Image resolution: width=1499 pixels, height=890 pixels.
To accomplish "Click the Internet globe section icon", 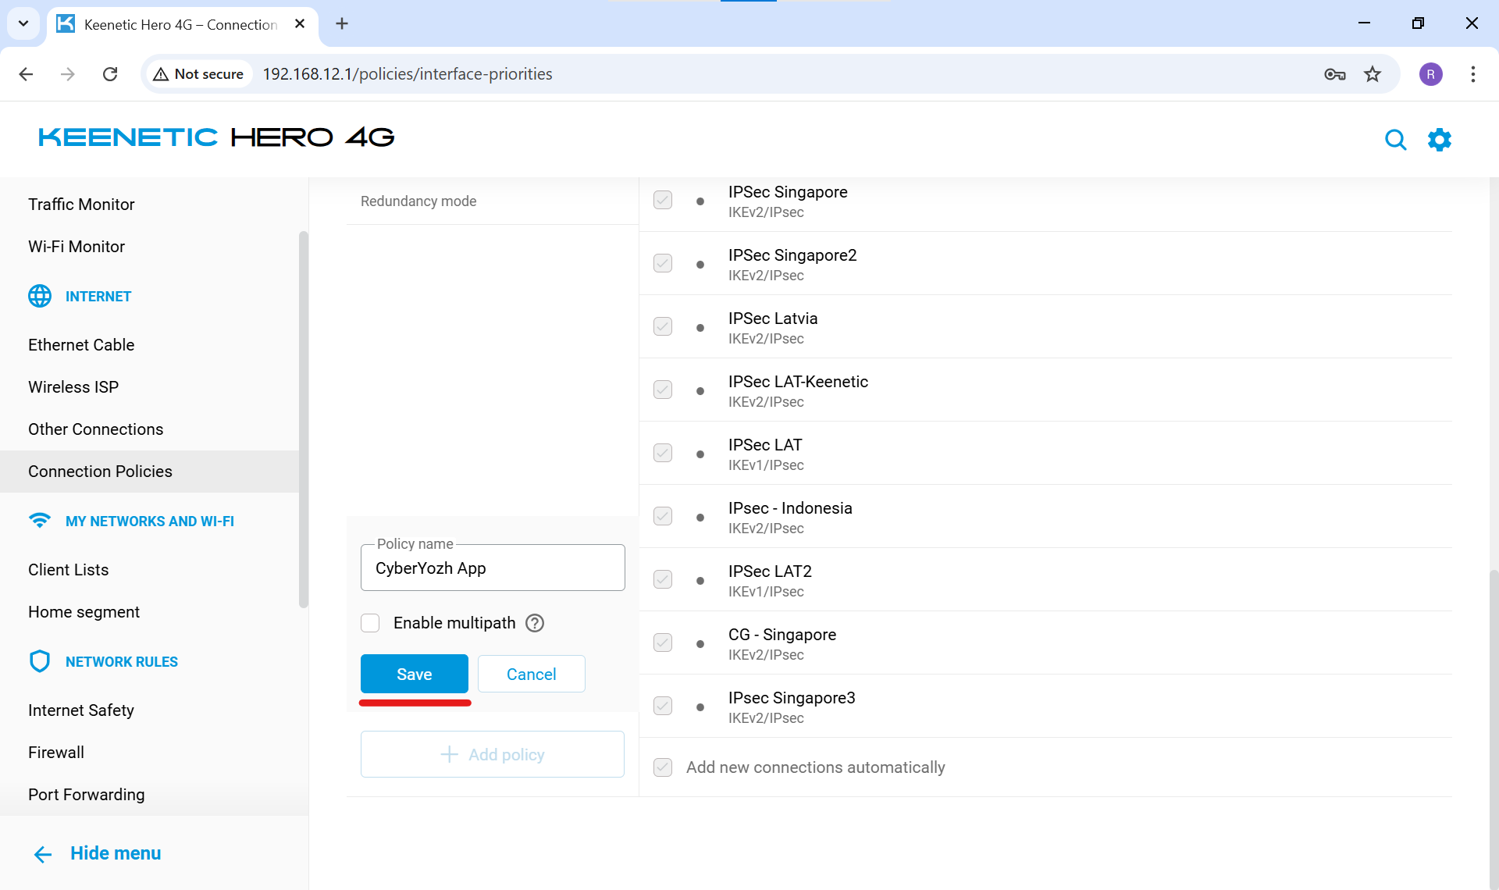I will pos(40,297).
